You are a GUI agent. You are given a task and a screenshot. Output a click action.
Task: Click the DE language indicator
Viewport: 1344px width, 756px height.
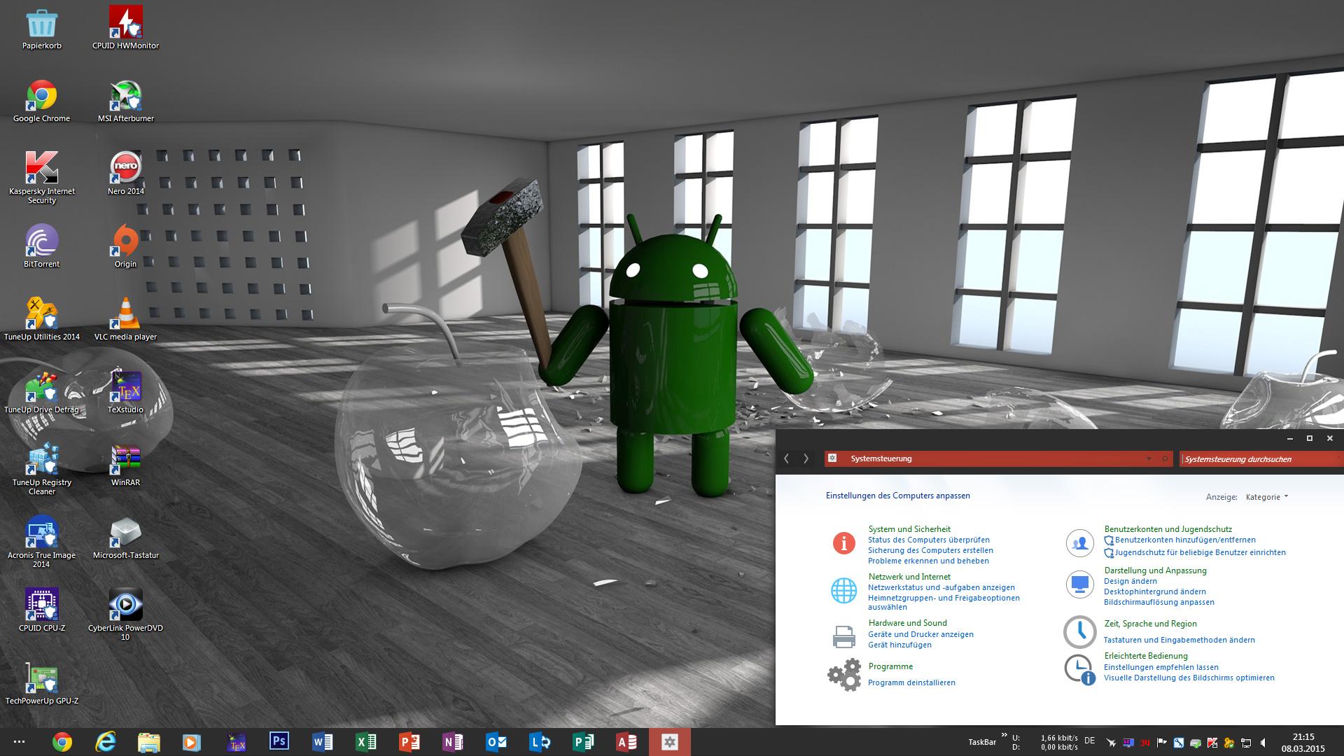pos(1089,741)
